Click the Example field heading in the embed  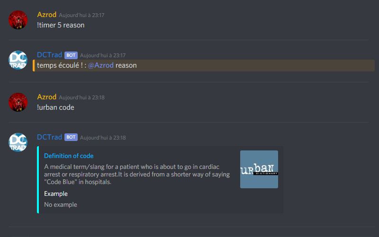(56, 194)
